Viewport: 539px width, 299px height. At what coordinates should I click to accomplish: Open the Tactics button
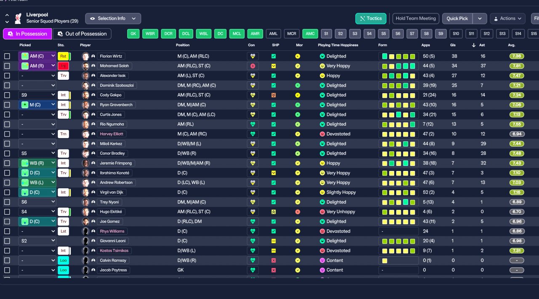point(371,18)
